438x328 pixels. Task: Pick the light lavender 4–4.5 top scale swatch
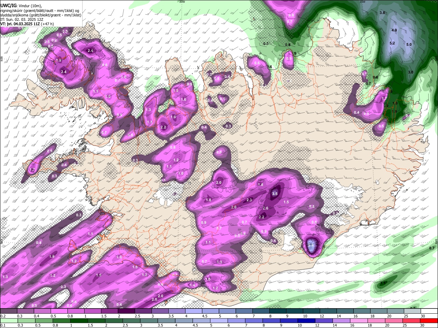194,311
